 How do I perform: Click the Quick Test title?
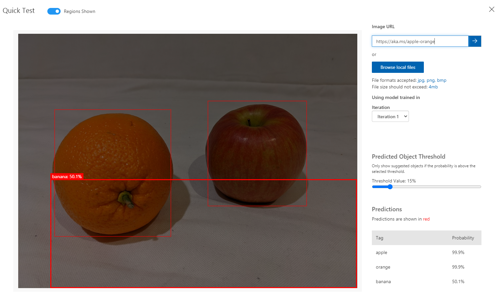point(19,10)
